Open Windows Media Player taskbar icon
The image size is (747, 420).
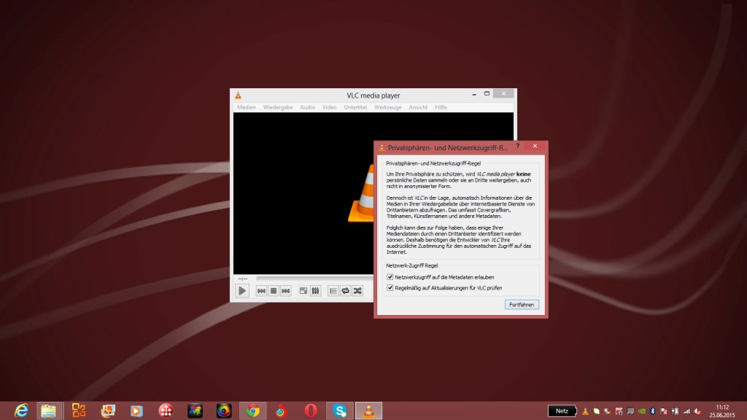point(136,411)
